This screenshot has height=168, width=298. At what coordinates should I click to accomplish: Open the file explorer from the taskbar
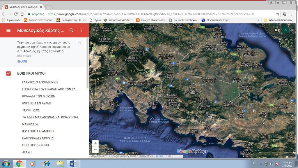click(60, 164)
